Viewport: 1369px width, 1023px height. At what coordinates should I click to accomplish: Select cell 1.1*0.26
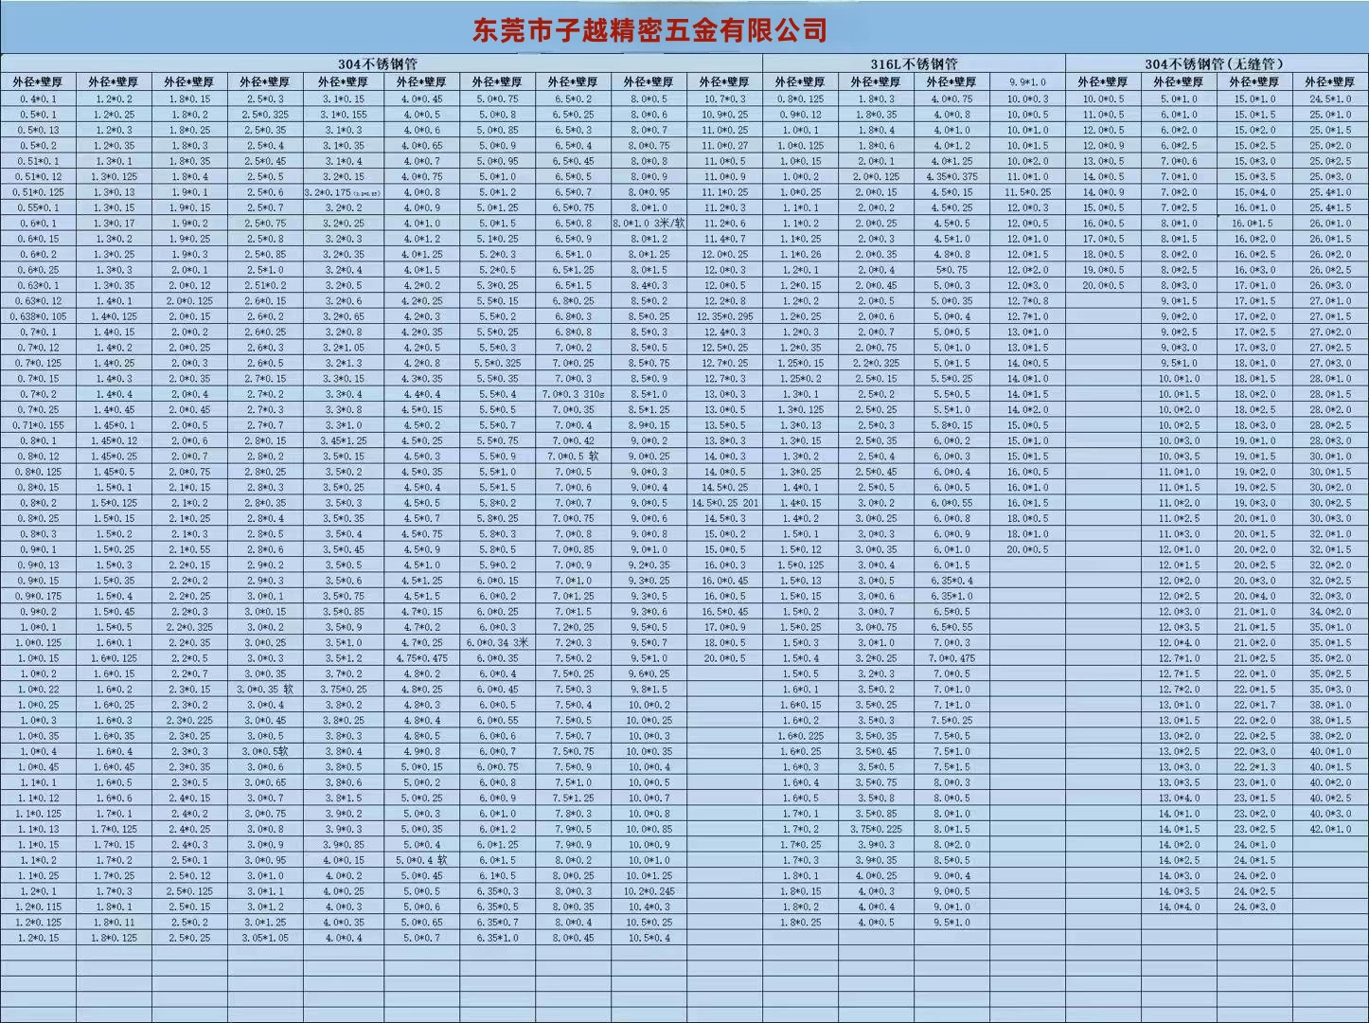point(800,254)
